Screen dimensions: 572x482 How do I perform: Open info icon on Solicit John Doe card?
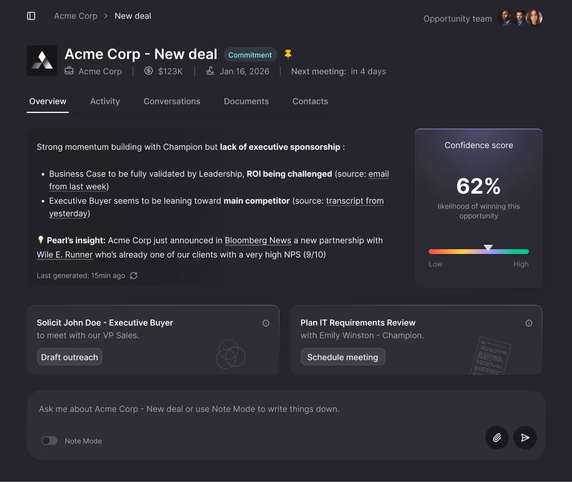(x=266, y=323)
